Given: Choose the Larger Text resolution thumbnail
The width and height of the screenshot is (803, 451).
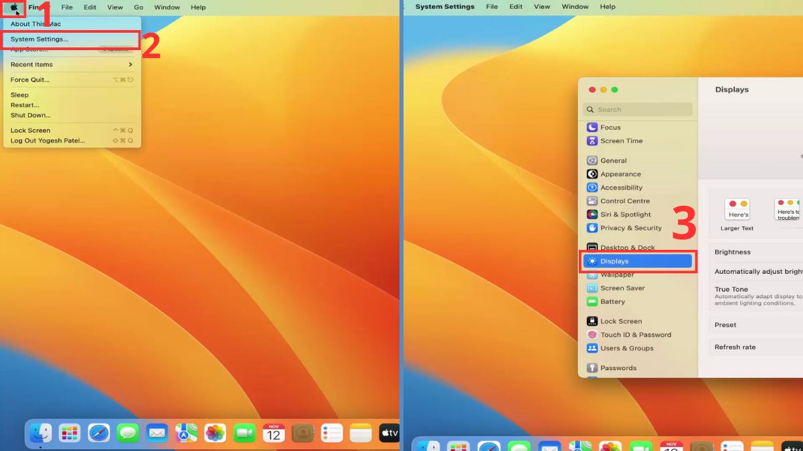Looking at the screenshot, I should point(737,210).
